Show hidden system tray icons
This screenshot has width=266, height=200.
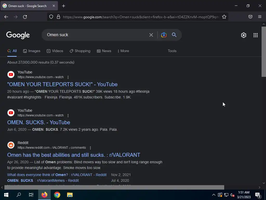214,195
